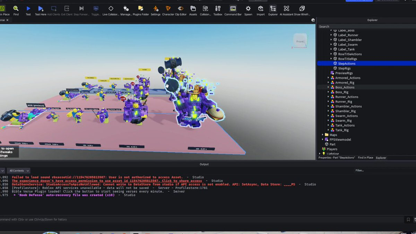Click the command bar input field
416x234 pixels.
tap(201, 219)
